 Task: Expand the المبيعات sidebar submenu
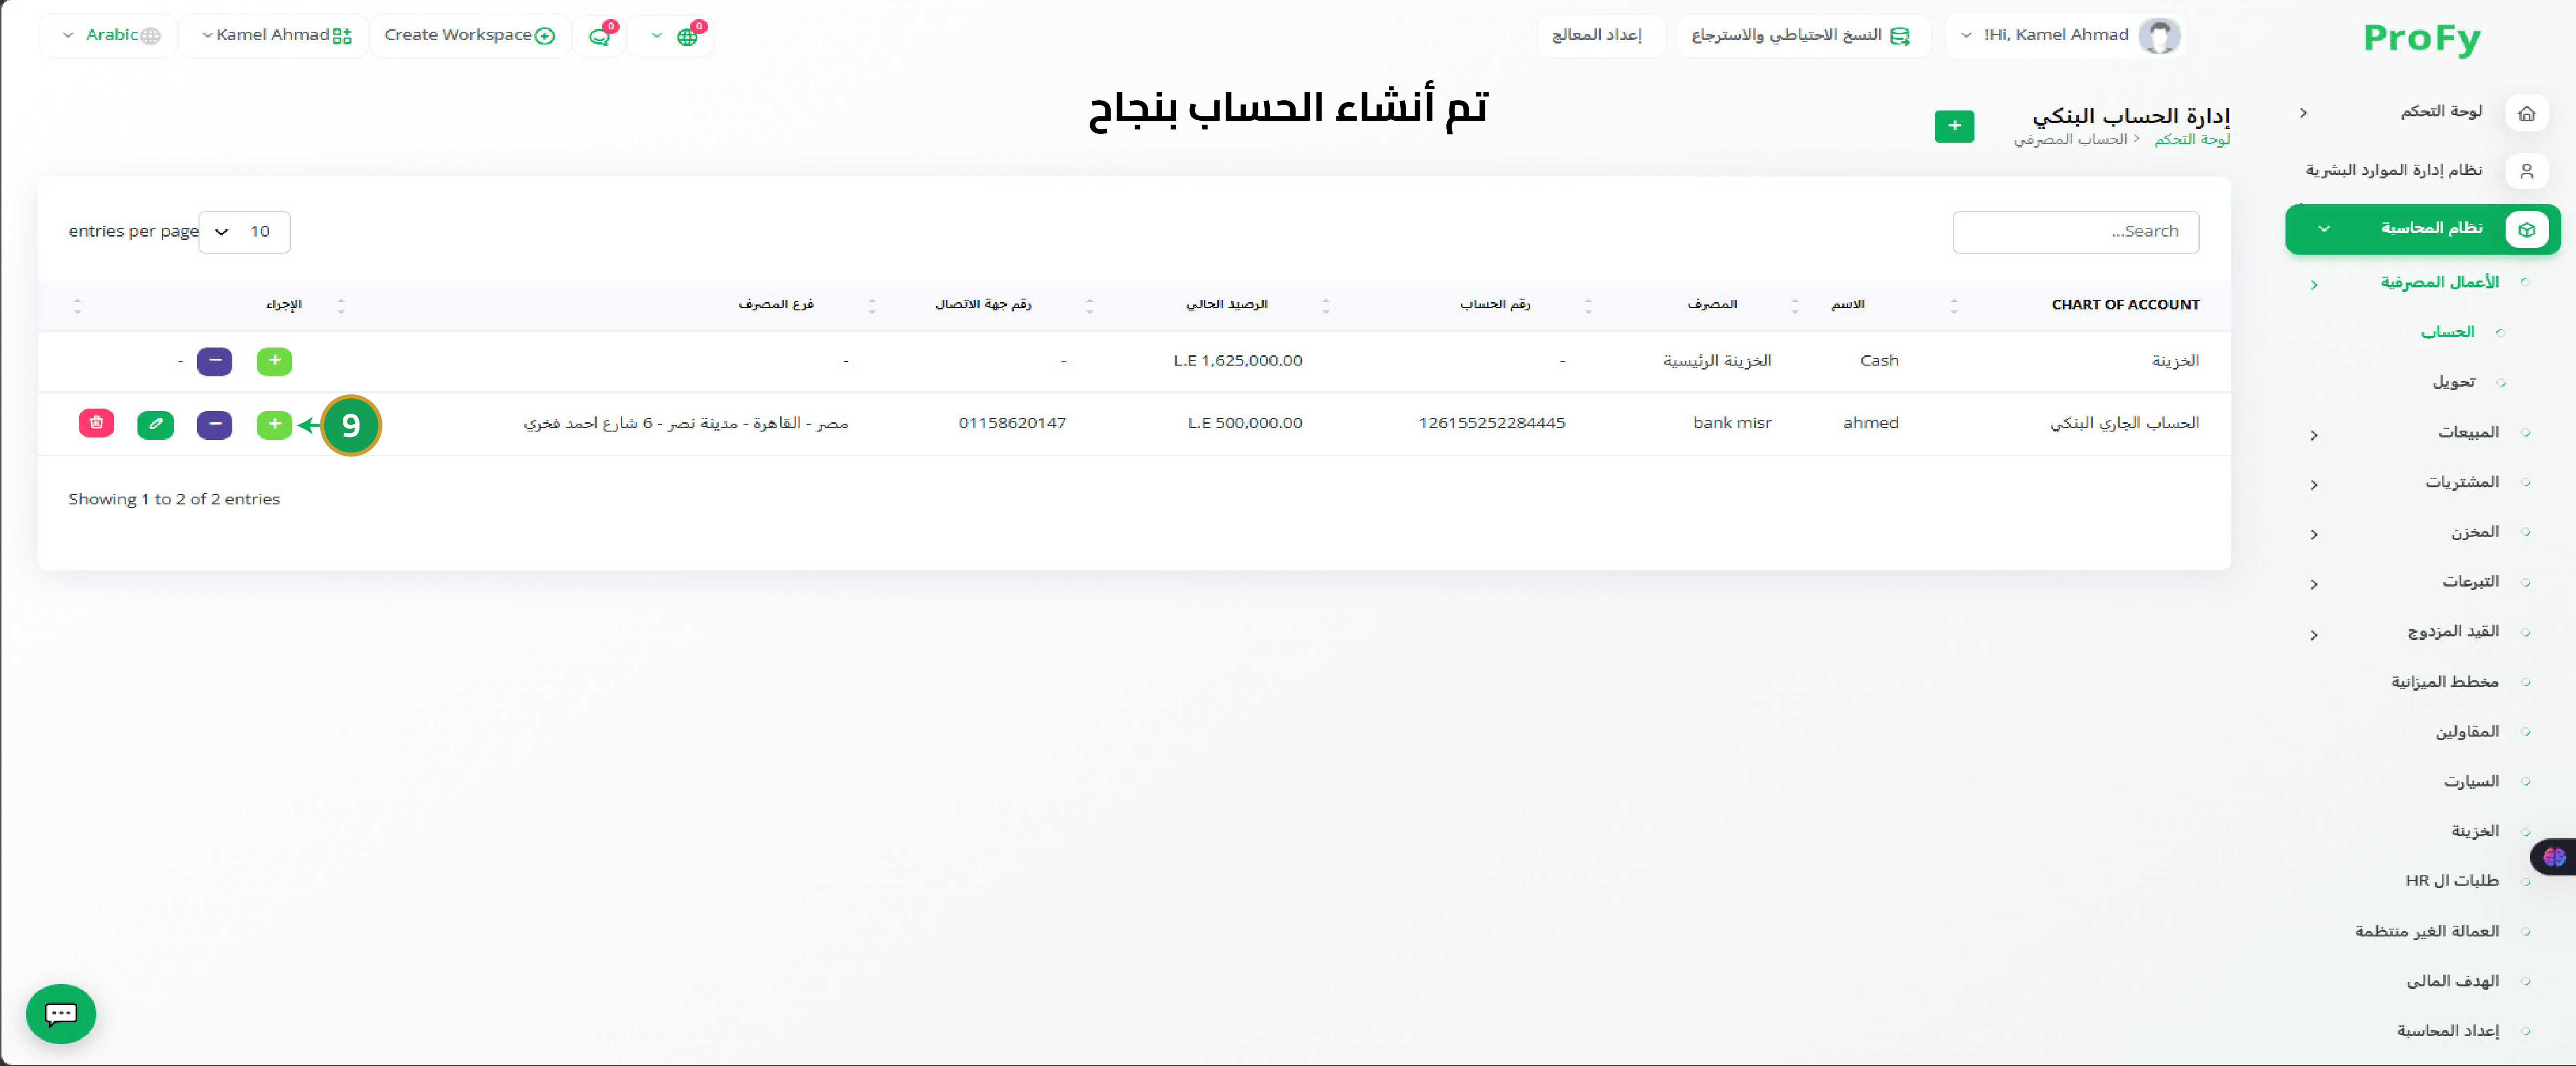point(2314,435)
